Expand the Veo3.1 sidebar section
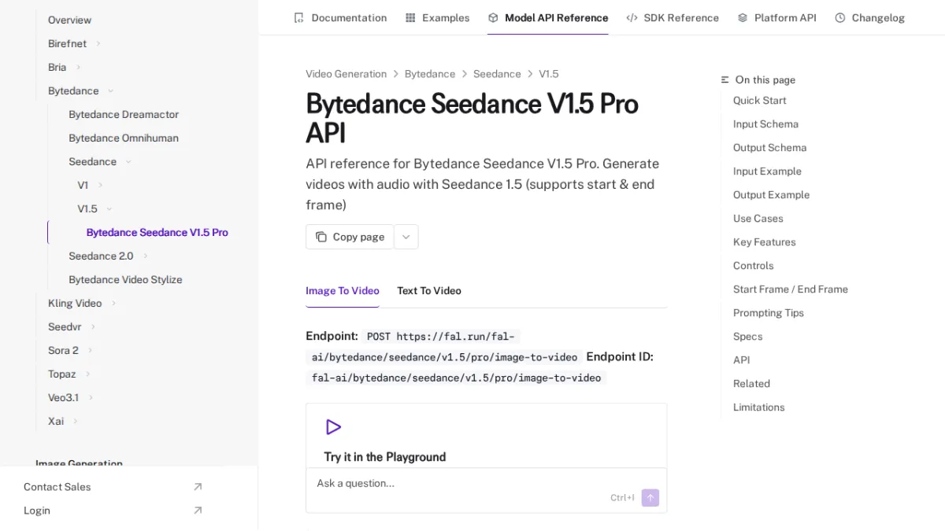 pyautogui.click(x=91, y=397)
